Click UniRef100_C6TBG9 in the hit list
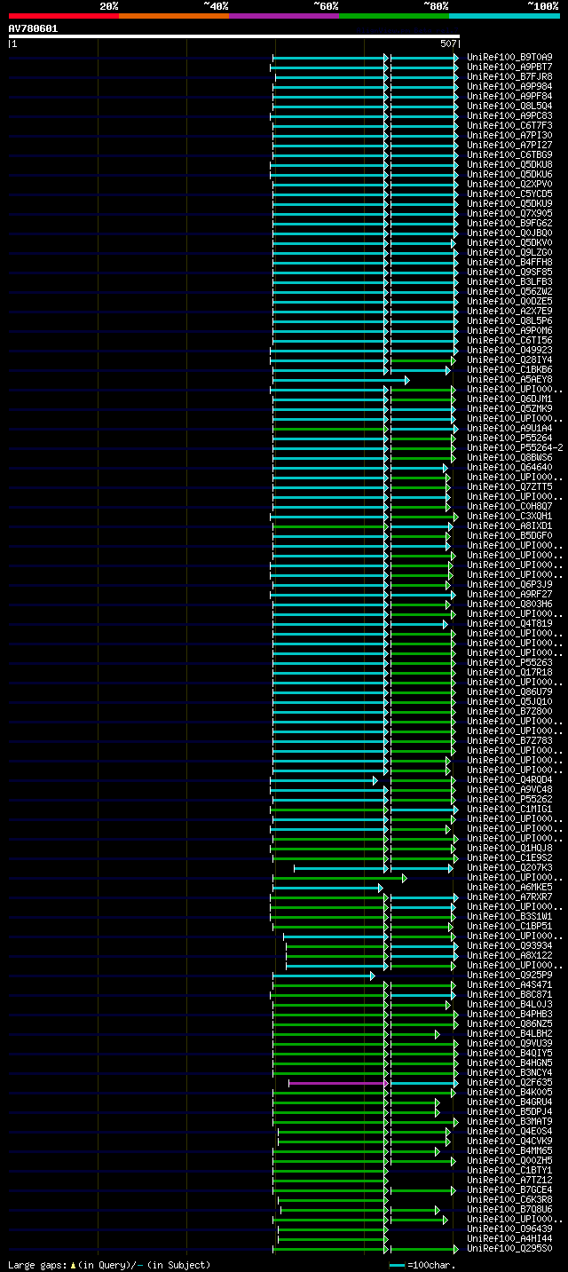This screenshot has height=1272, width=568. (x=509, y=155)
